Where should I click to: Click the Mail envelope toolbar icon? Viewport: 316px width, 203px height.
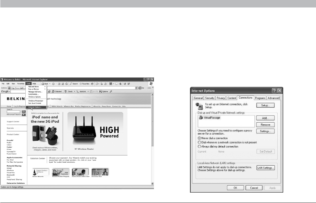pos(97,84)
